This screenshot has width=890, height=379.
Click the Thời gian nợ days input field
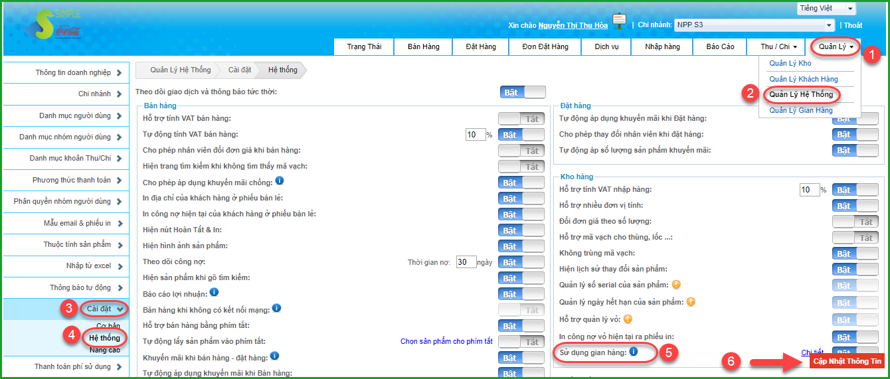coord(466,262)
